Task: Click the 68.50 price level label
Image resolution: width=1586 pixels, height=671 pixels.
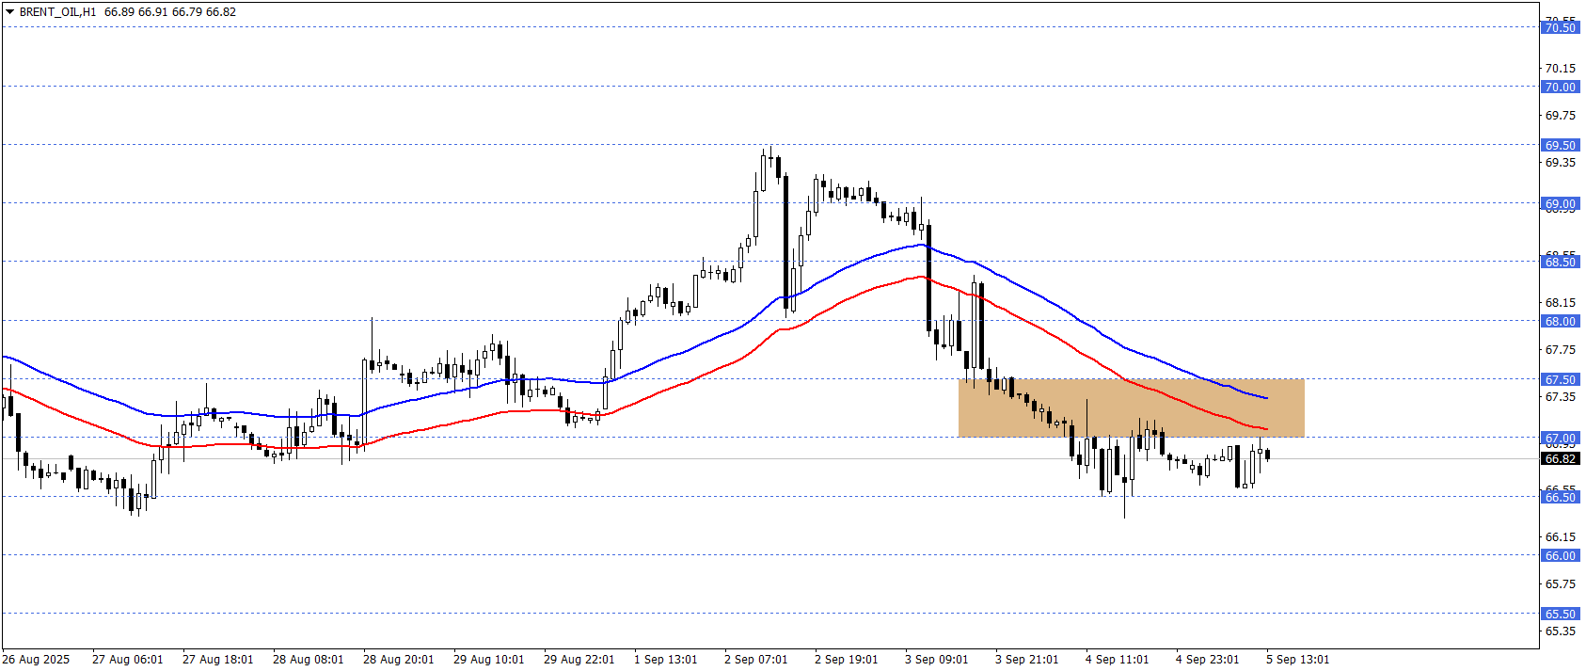Action: [1560, 263]
